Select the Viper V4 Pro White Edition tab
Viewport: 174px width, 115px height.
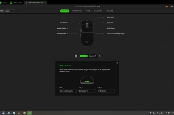click(35, 3)
